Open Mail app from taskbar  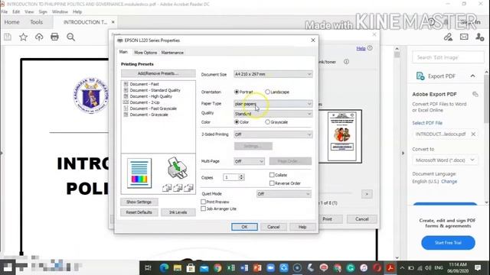tap(204, 268)
